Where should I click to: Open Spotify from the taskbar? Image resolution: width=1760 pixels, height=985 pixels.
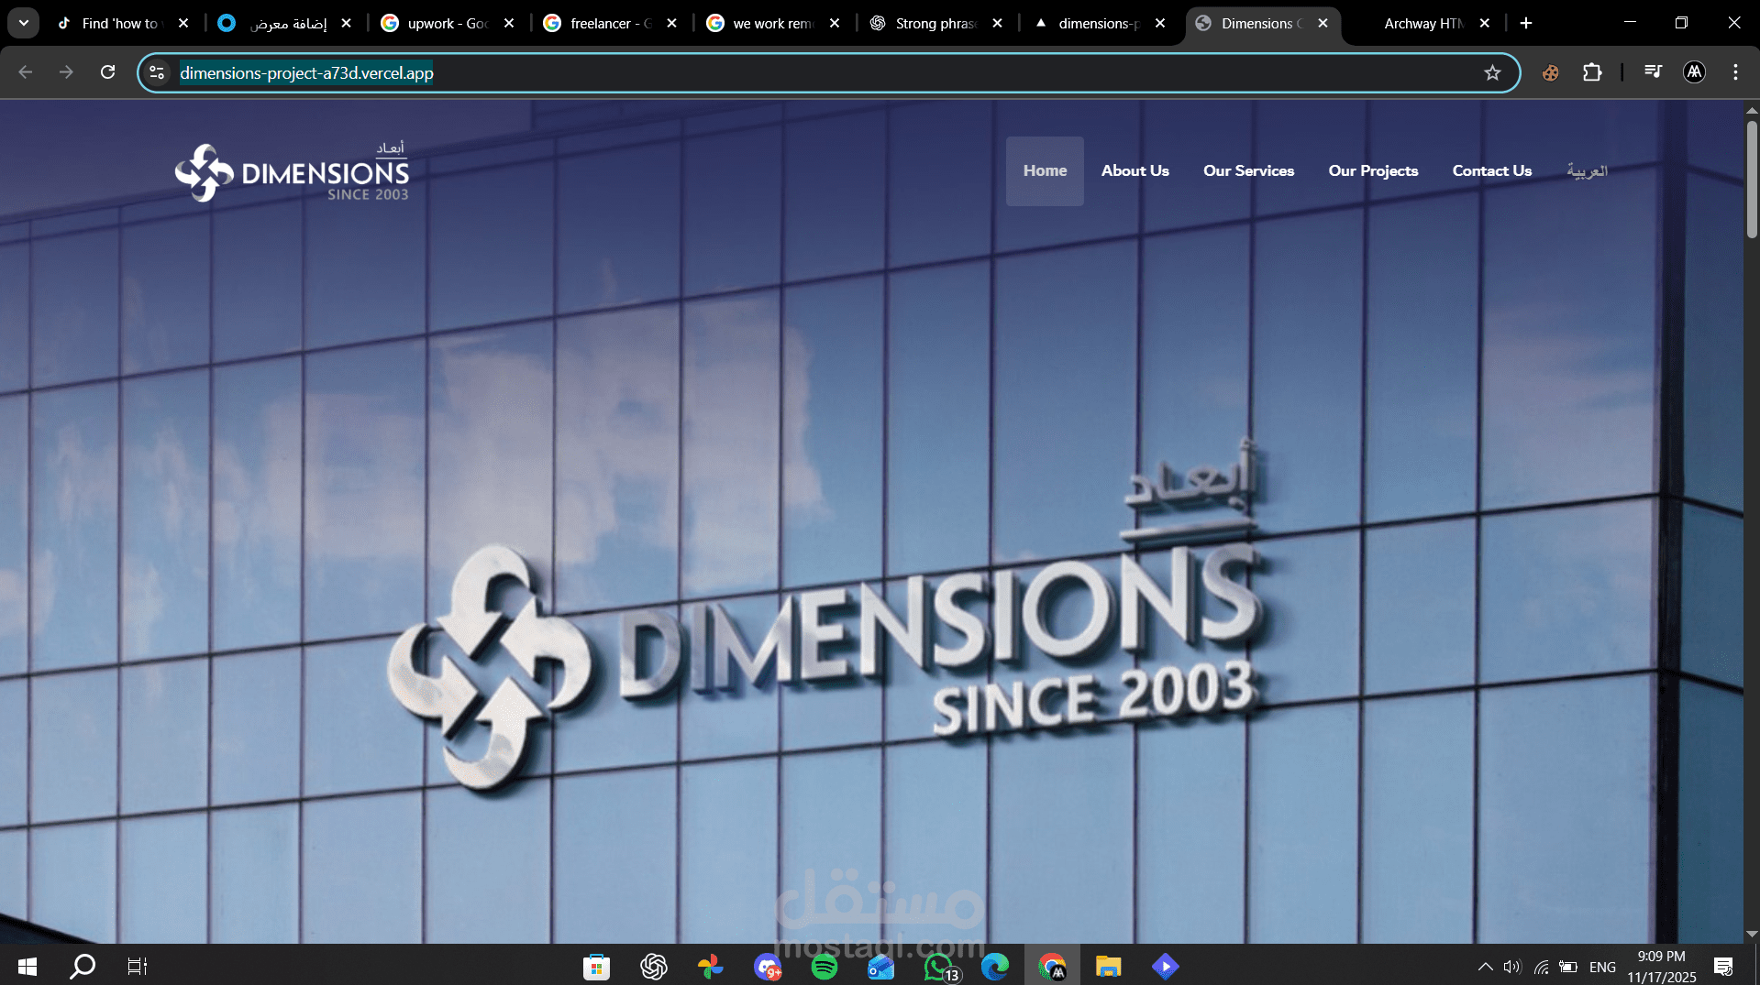(824, 966)
